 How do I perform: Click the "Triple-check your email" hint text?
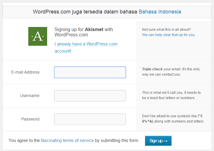(x=171, y=72)
